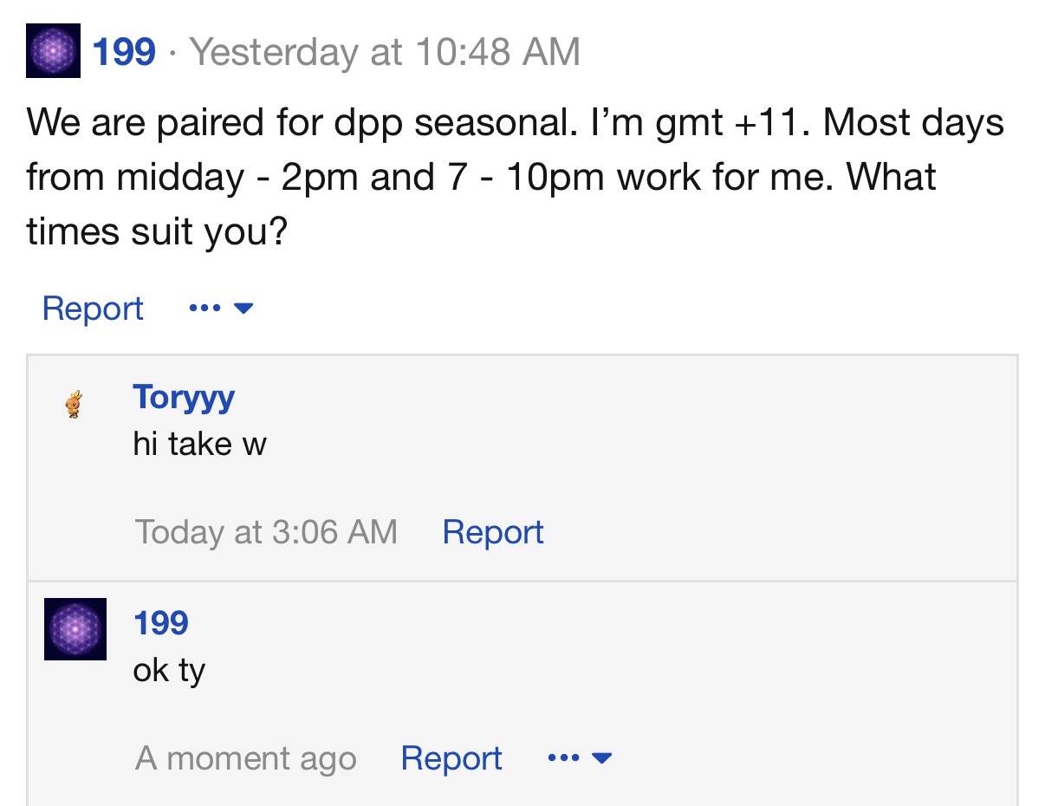Screen dimensions: 1045x806
Task: Open the 199 username above 'ok ty'
Action: tap(161, 622)
